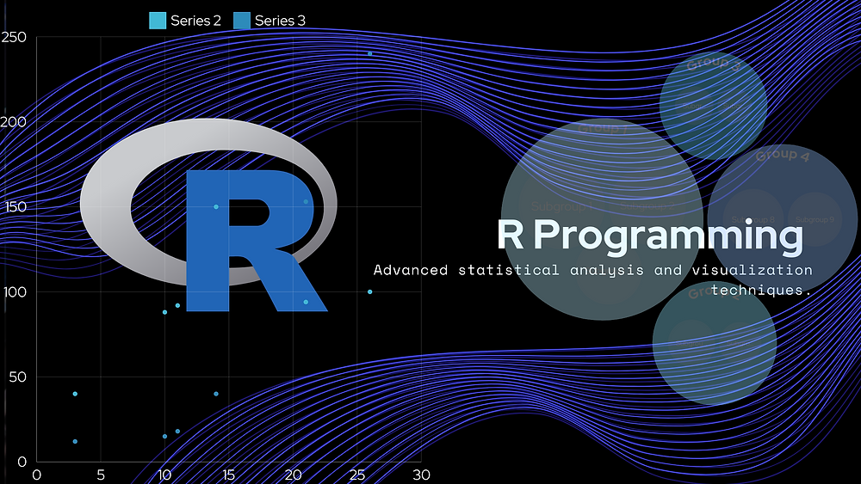
Task: Click the "Group 3" bubble label
Action: tap(713, 64)
